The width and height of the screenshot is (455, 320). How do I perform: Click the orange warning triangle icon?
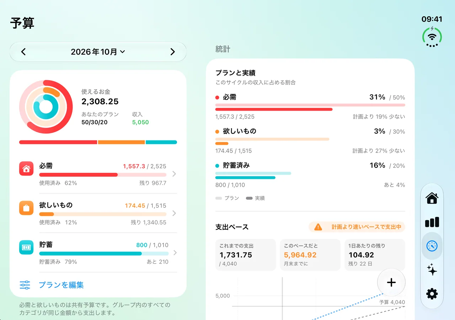(318, 227)
